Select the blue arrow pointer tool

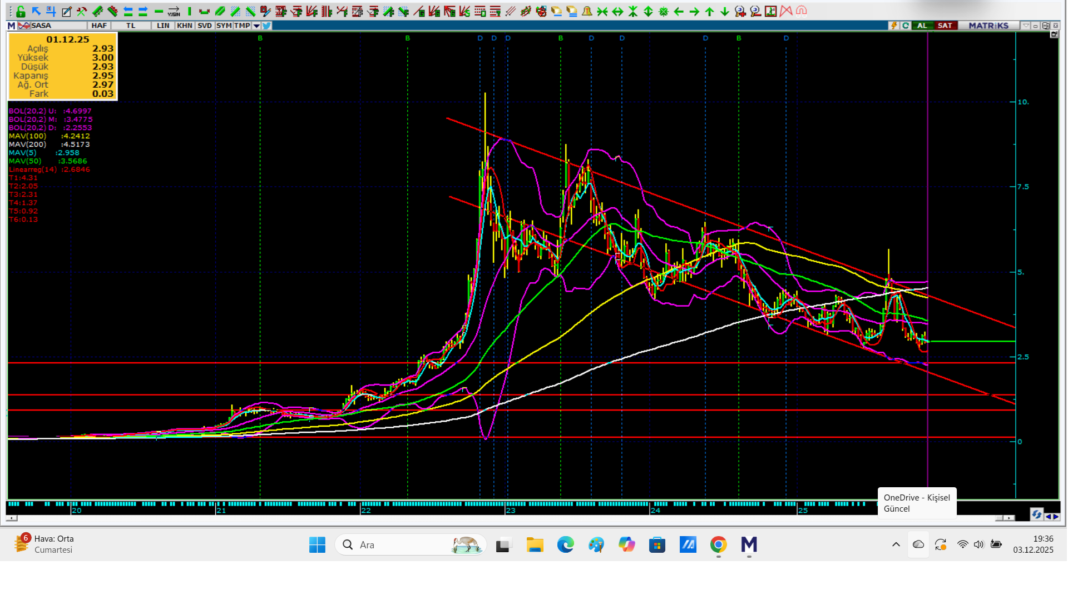pos(36,11)
